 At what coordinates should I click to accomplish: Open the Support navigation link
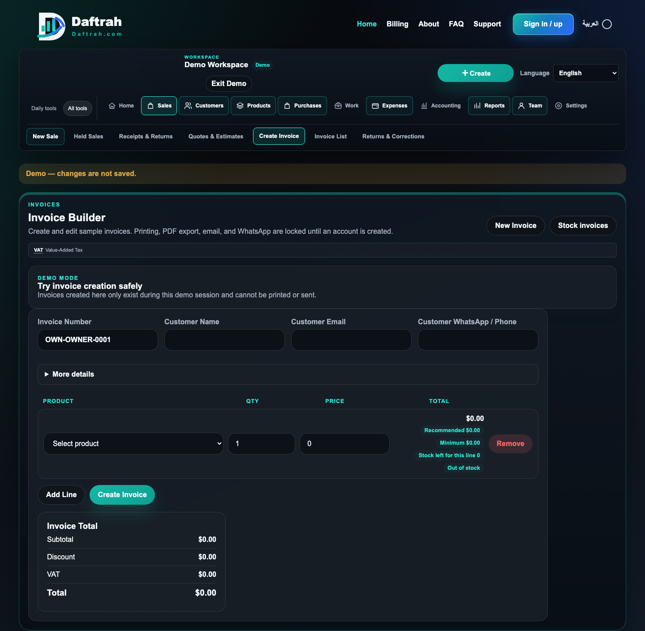[x=487, y=24]
